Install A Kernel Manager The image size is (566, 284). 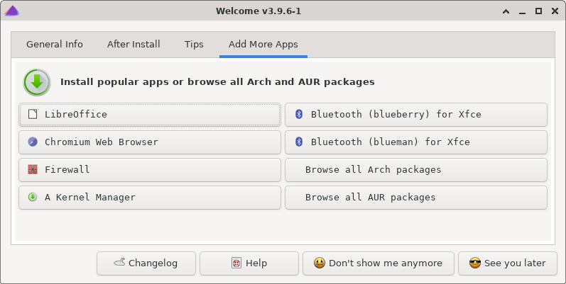(150, 198)
